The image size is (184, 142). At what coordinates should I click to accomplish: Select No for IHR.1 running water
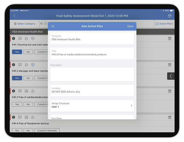pyautogui.click(x=28, y=52)
